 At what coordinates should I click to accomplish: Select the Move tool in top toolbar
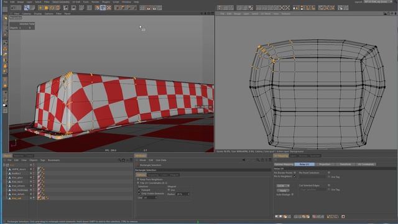(x=40, y=8)
